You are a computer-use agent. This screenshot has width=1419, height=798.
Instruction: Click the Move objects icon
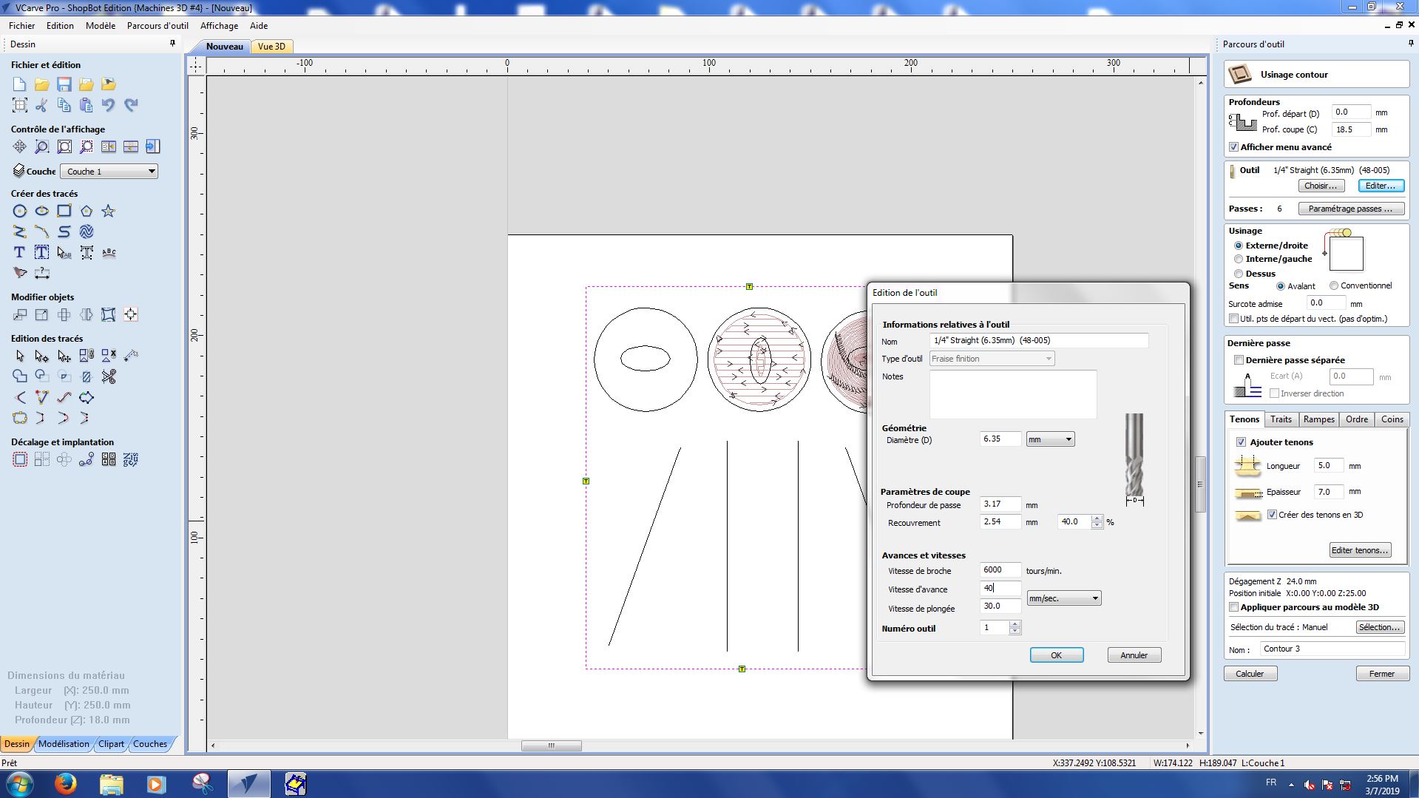(20, 315)
